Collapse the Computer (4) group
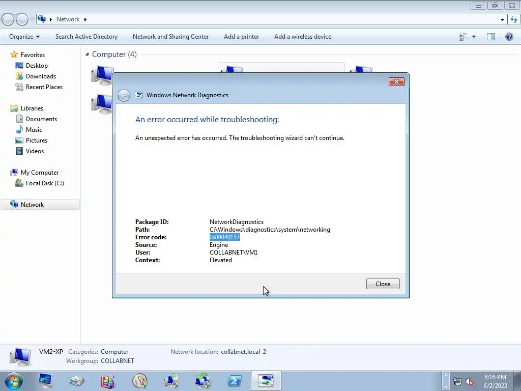 tap(87, 54)
